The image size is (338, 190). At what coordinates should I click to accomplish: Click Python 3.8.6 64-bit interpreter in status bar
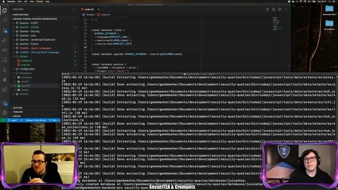click(x=35, y=120)
